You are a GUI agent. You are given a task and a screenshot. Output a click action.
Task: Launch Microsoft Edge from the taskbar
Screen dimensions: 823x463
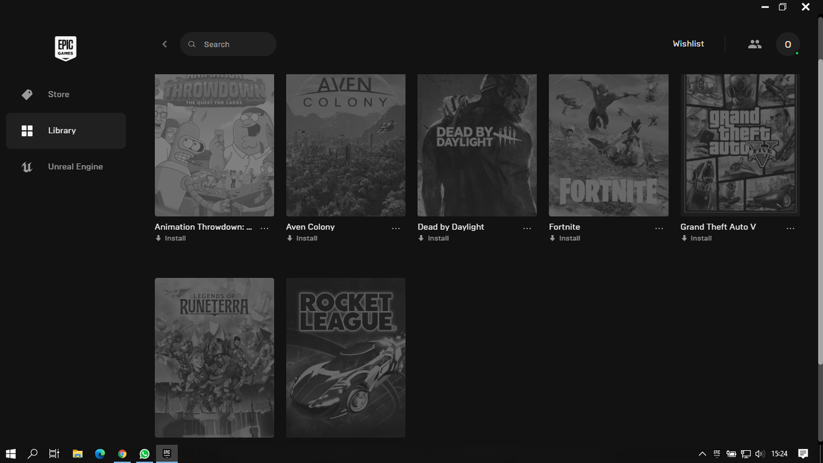(x=100, y=453)
